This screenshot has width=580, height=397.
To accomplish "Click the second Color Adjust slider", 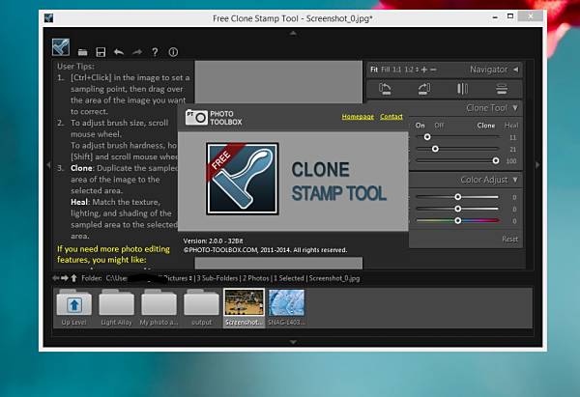I will [x=457, y=209].
